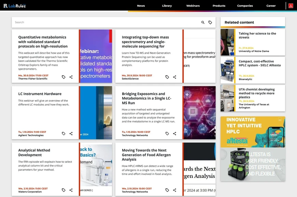Click Technology Networks under Food Allergen card
The image size is (297, 197).
[135, 192]
